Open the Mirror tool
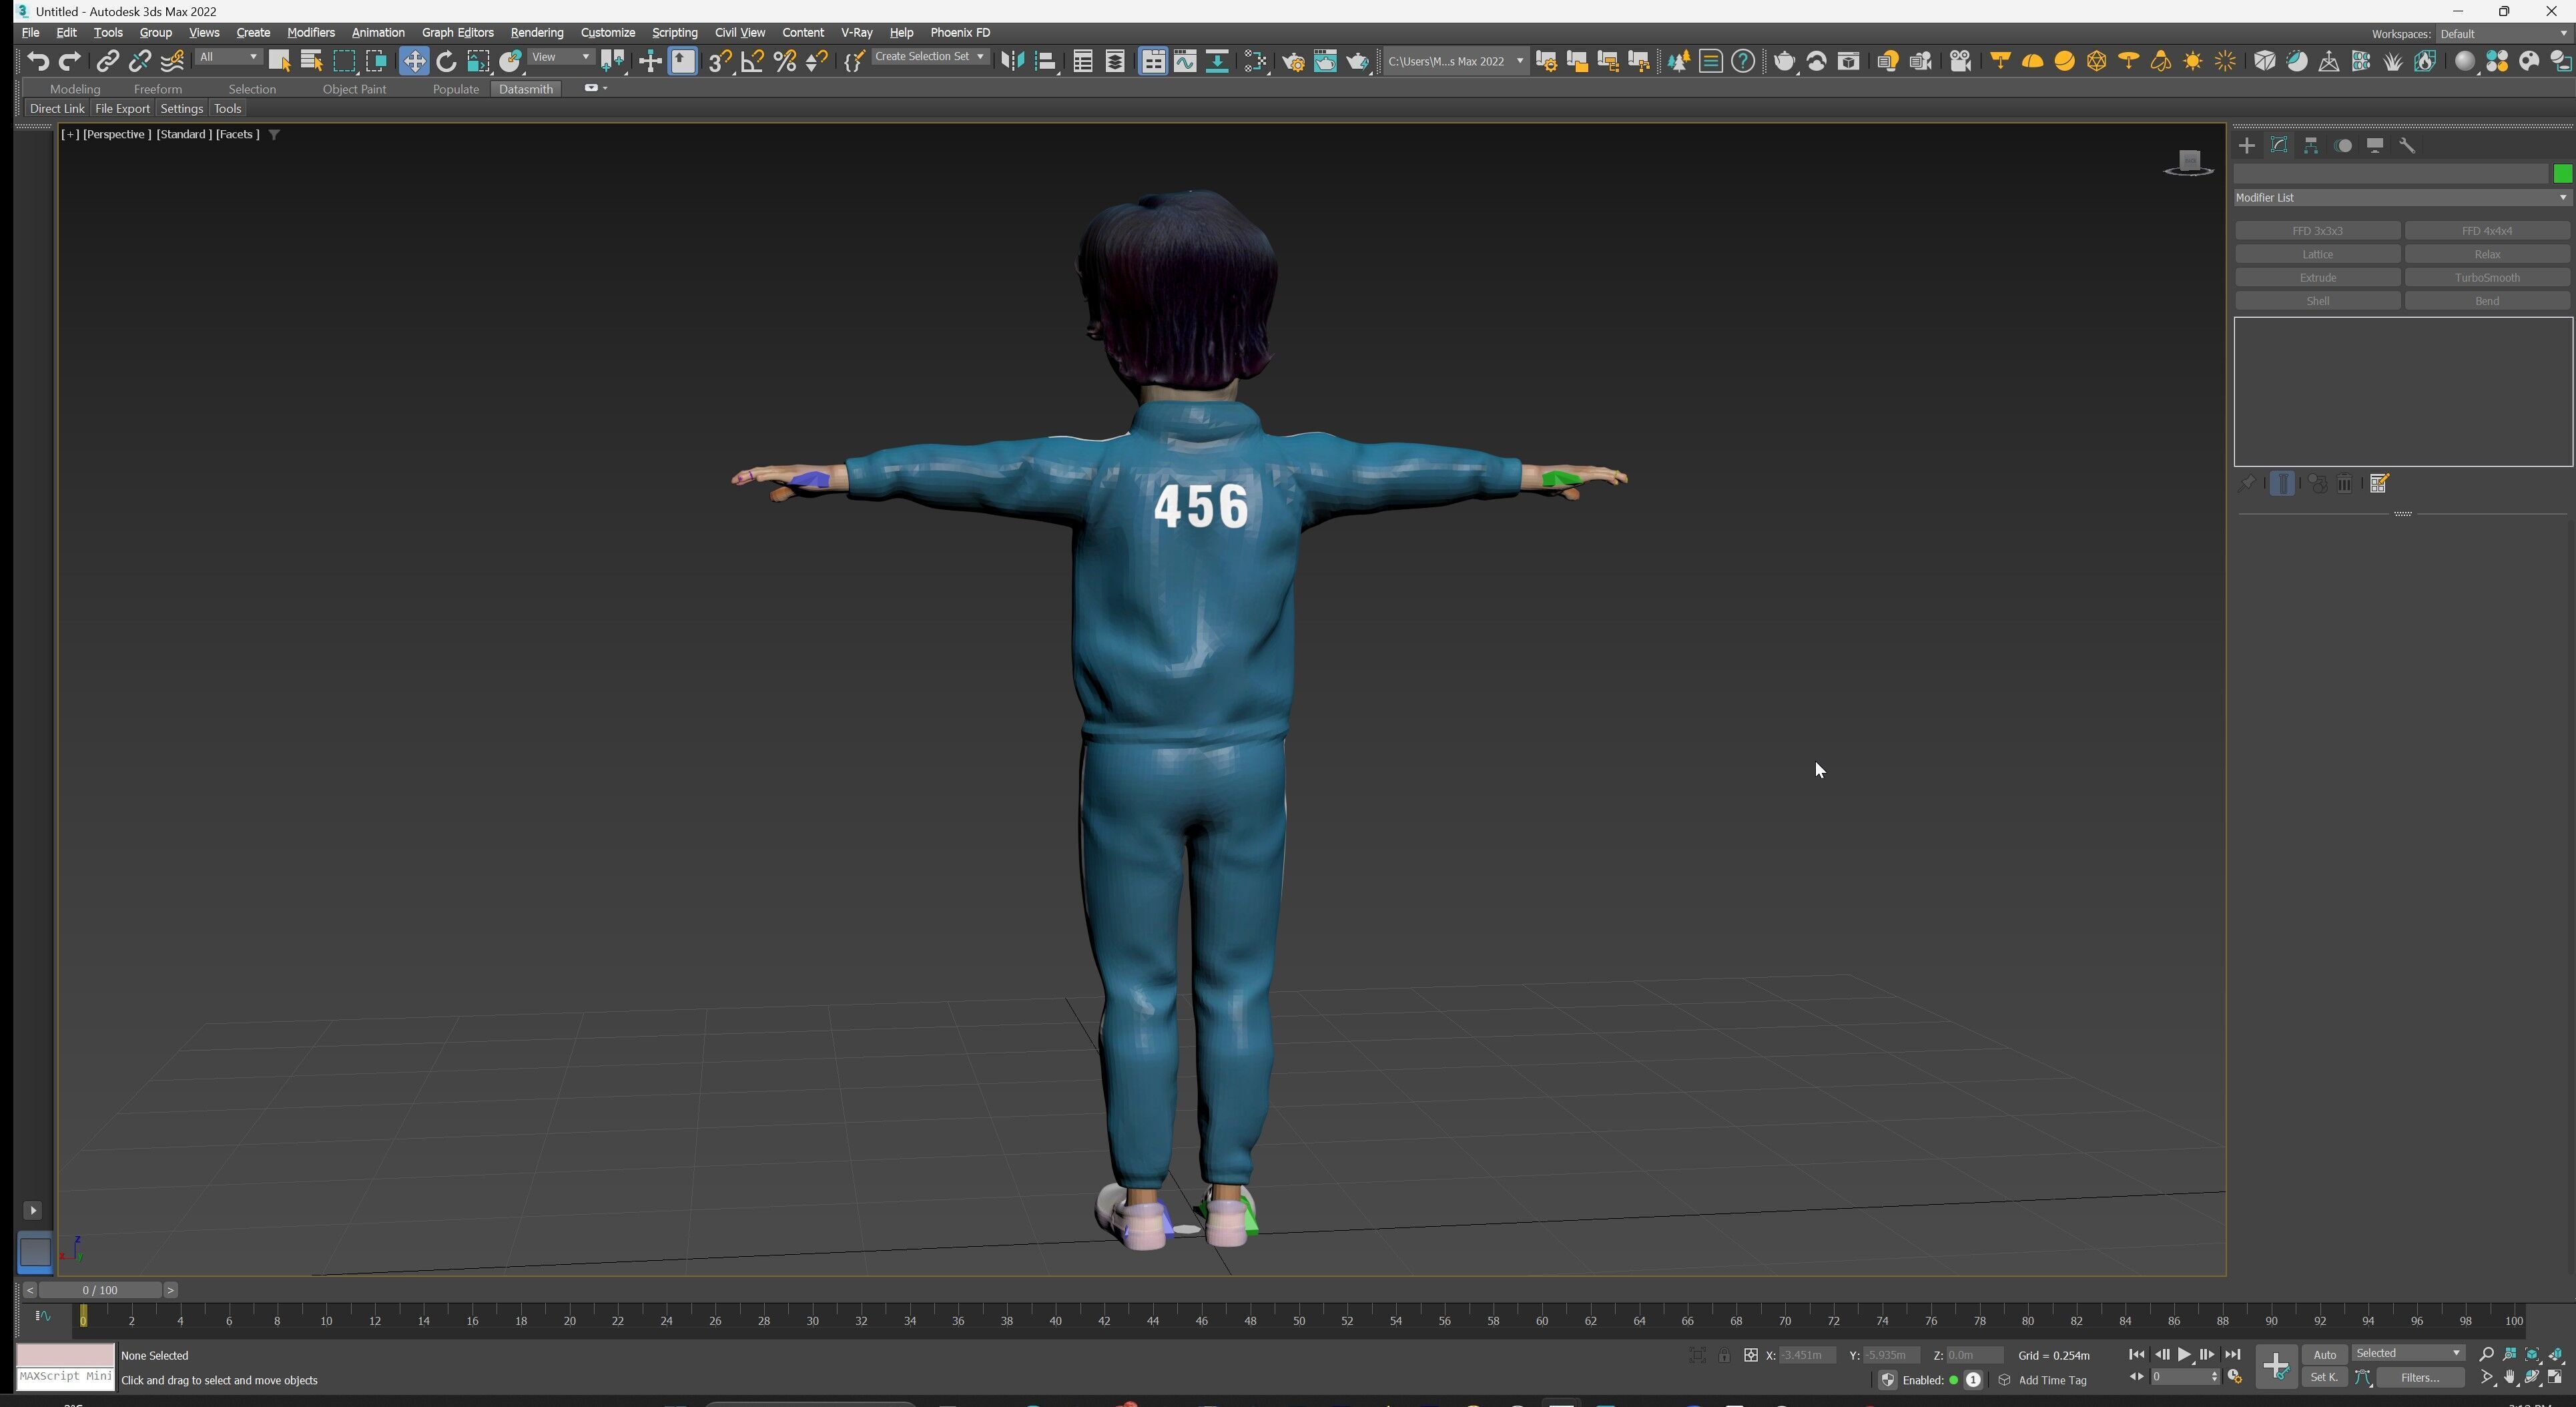 point(1012,62)
